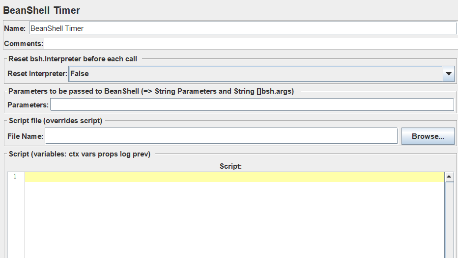This screenshot has height=258, width=458.
Task: Focus the Name field containing BeanShell Timer
Action: [243, 28]
